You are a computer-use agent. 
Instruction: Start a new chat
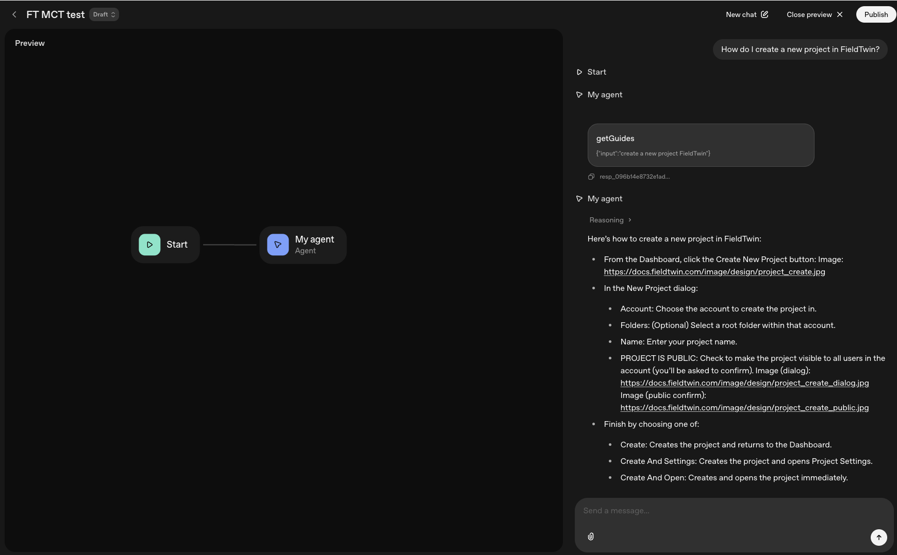coord(747,14)
